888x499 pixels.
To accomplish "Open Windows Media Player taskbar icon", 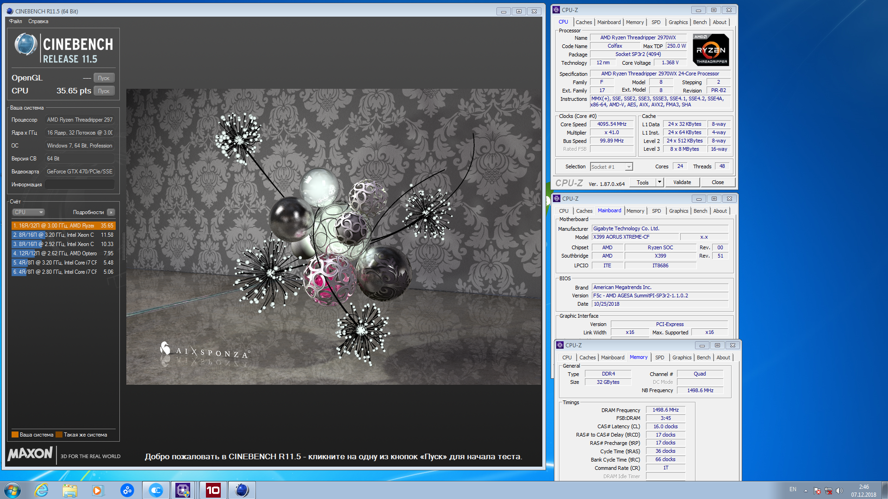I will [98, 490].
